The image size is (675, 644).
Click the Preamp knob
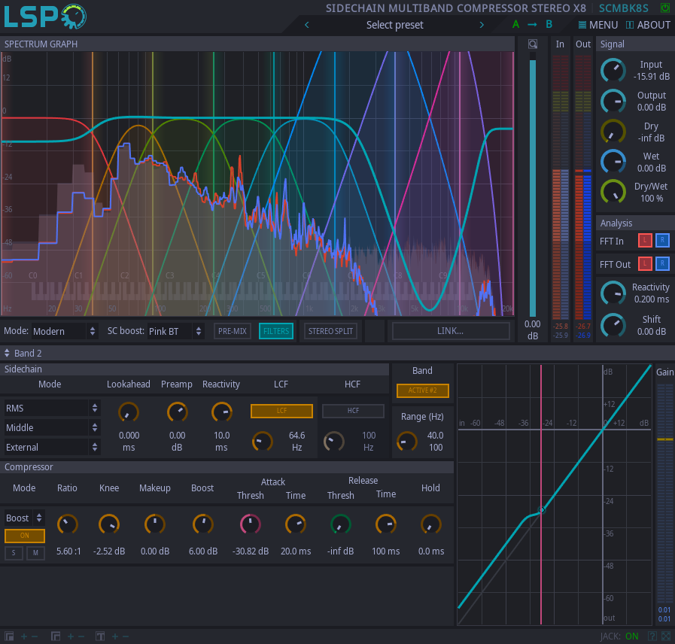177,412
